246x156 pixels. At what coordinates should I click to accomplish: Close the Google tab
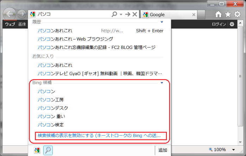click(x=194, y=14)
